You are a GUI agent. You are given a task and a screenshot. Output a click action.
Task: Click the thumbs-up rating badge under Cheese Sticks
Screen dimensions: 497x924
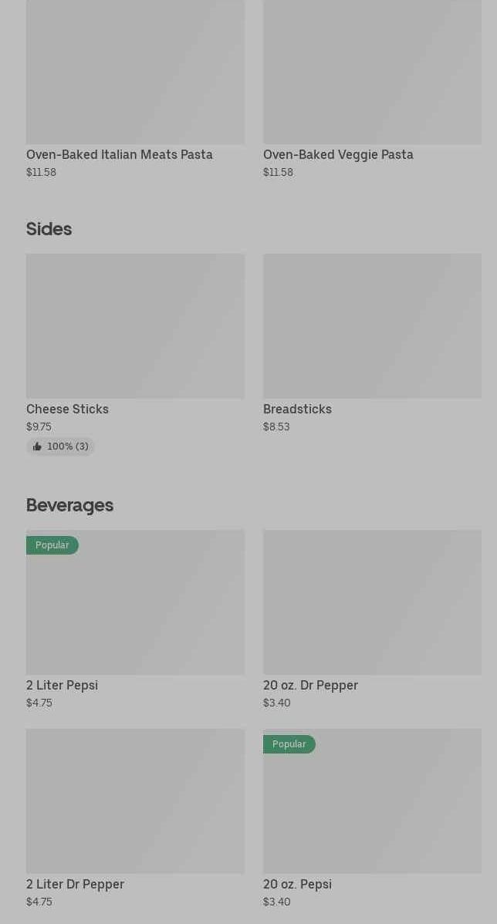(x=60, y=447)
